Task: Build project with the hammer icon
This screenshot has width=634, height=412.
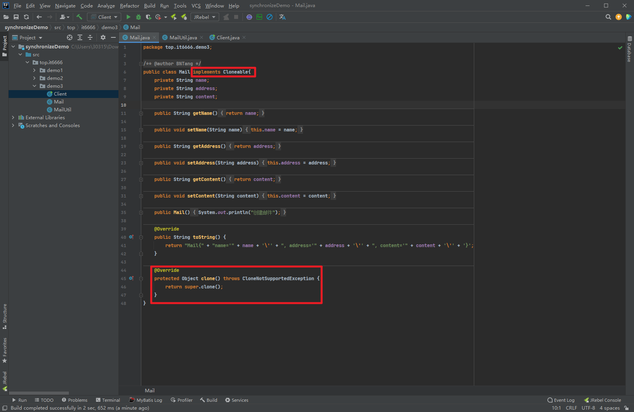Action: [79, 17]
